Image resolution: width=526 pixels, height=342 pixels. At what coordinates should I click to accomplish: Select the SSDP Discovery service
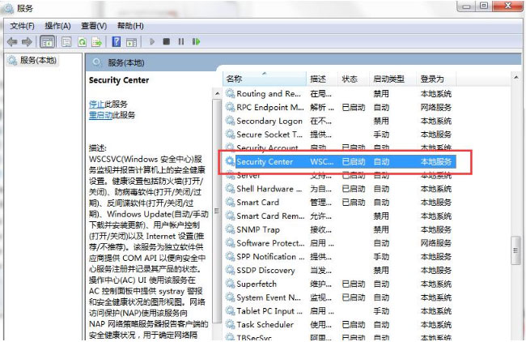pyautogui.click(x=339, y=271)
